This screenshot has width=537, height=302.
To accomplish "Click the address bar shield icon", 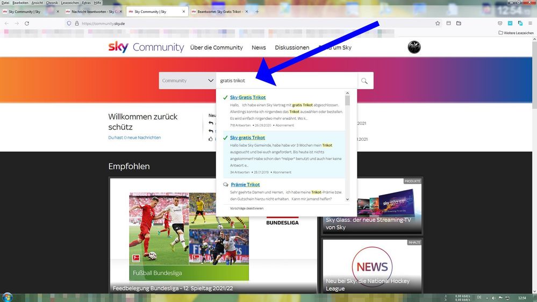I will click(69, 23).
